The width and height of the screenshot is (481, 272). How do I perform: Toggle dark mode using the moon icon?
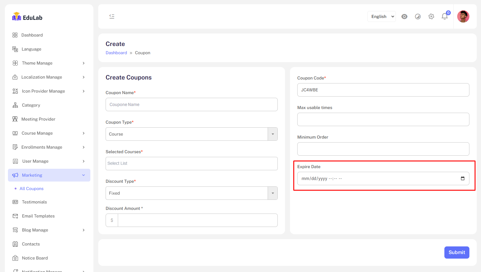pyautogui.click(x=418, y=16)
